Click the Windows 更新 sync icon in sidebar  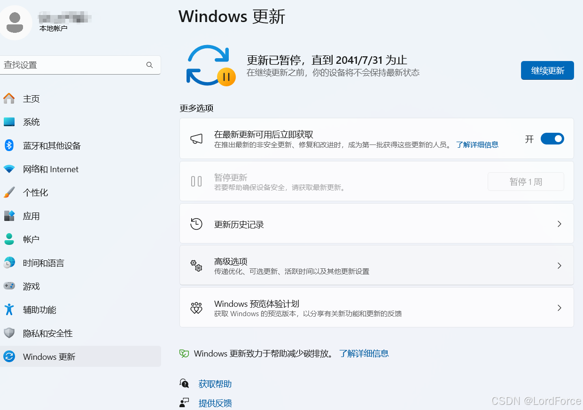[x=9, y=357]
